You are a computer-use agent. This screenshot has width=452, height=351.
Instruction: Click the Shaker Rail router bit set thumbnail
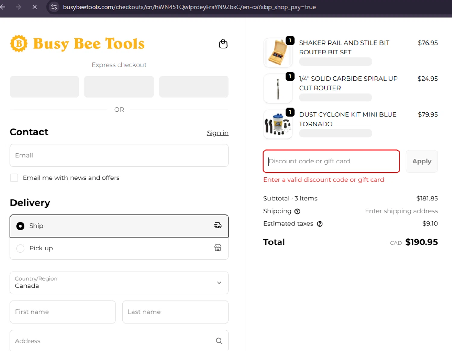point(278,52)
